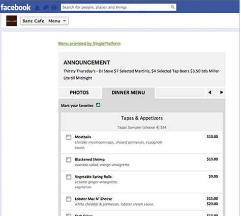The width and height of the screenshot is (241, 216).
Task: Mark Blackened Shrimp as favorite
Action: [69, 160]
